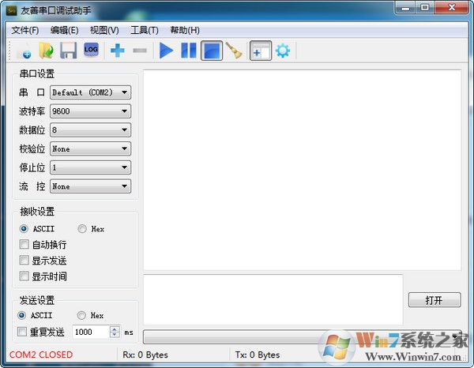Open the 工具(T) menu
This screenshot has height=368, width=474.
pyautogui.click(x=144, y=30)
